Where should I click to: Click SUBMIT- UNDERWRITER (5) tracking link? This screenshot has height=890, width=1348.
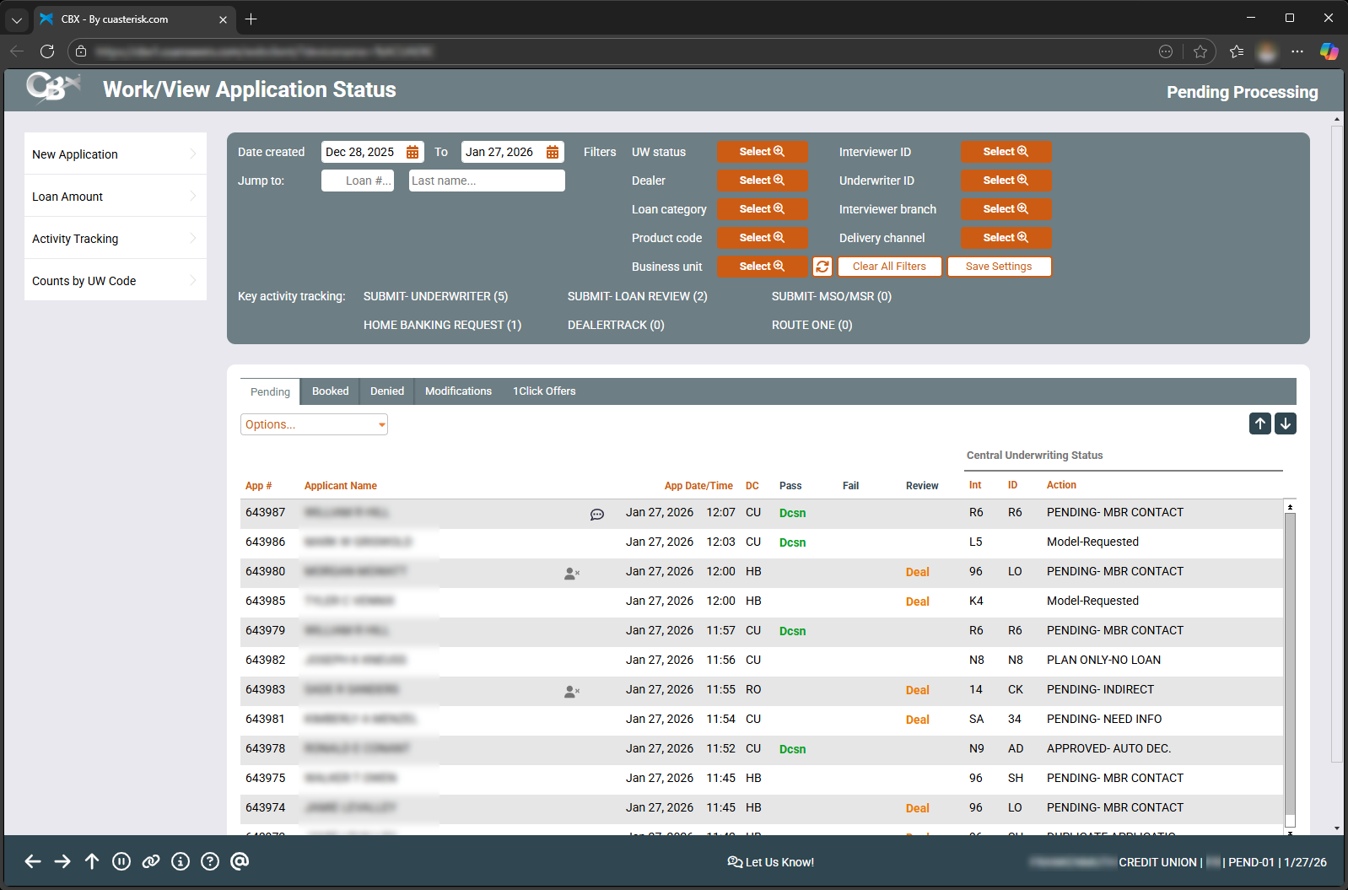tap(435, 296)
